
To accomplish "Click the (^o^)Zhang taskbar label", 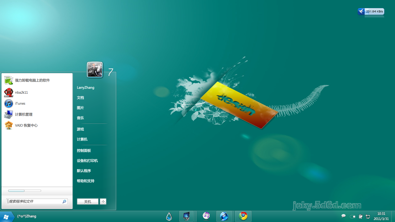I will [x=27, y=216].
